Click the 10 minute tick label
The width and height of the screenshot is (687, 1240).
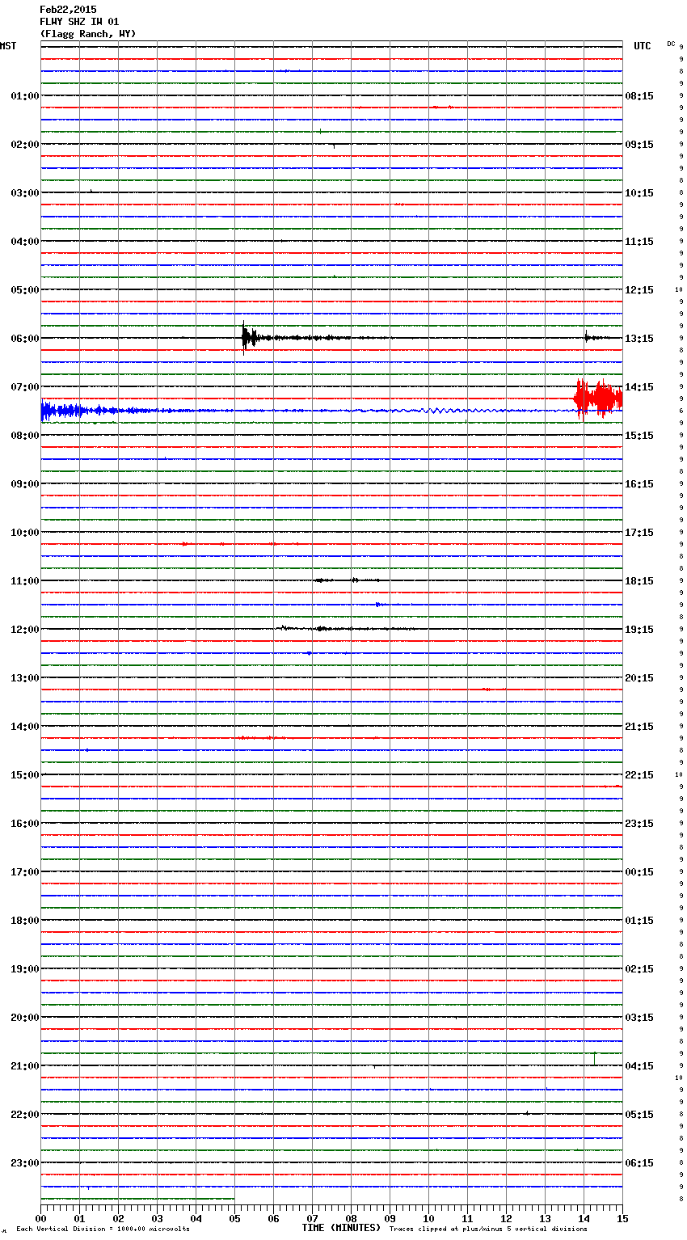pyautogui.click(x=429, y=1218)
